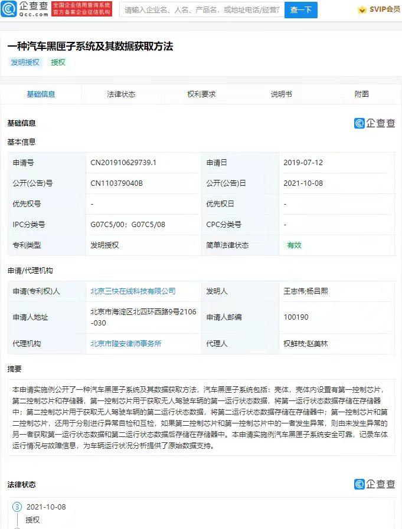Go to the 说明书 tab
The height and width of the screenshot is (529, 402).
point(281,94)
